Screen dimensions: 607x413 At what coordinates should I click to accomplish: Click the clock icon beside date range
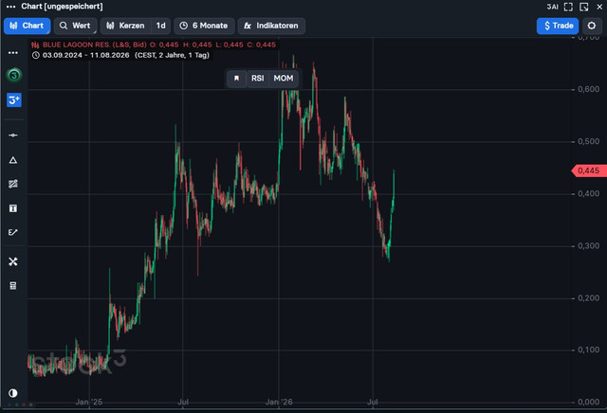[36, 55]
